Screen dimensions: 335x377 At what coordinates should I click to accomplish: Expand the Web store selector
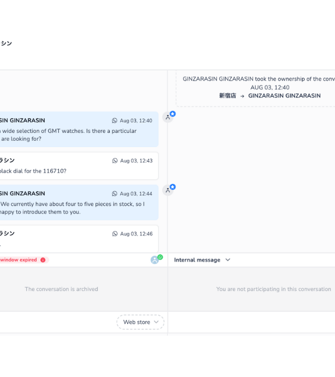140,322
